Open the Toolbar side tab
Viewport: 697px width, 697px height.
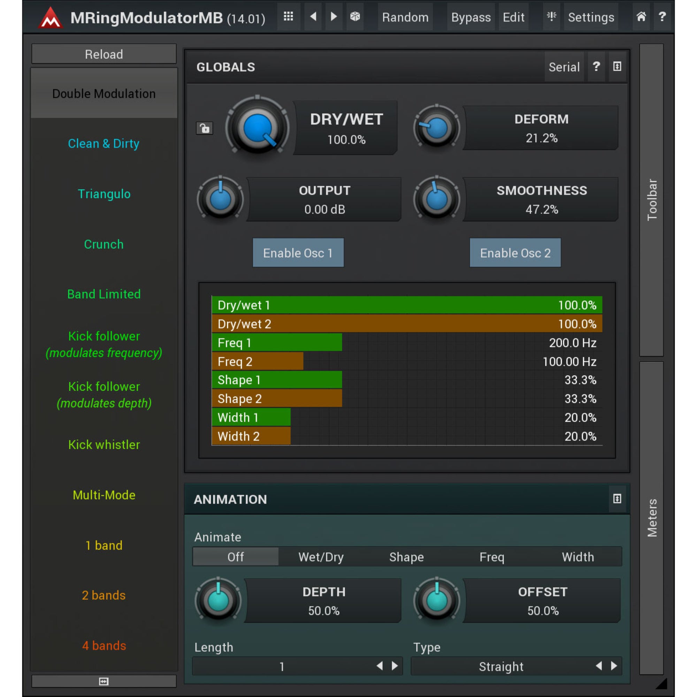click(652, 200)
